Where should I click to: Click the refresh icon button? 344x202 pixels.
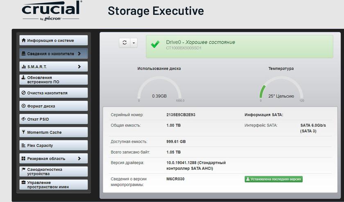(x=124, y=43)
